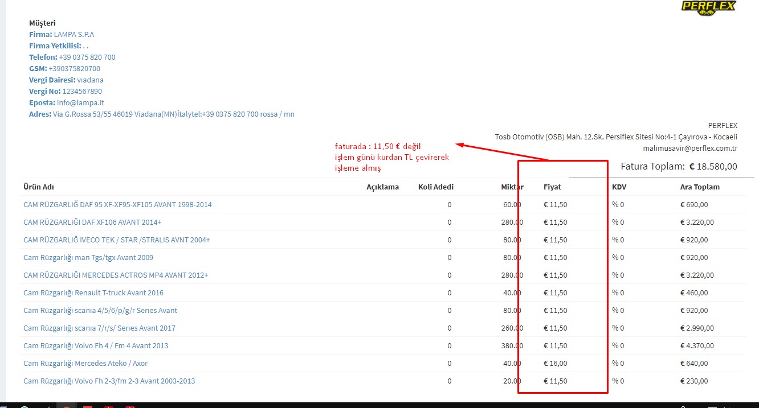Click the malimusavir@perflex.com.tr email address
Viewport: 759px width, 408px height.
[x=690, y=148]
